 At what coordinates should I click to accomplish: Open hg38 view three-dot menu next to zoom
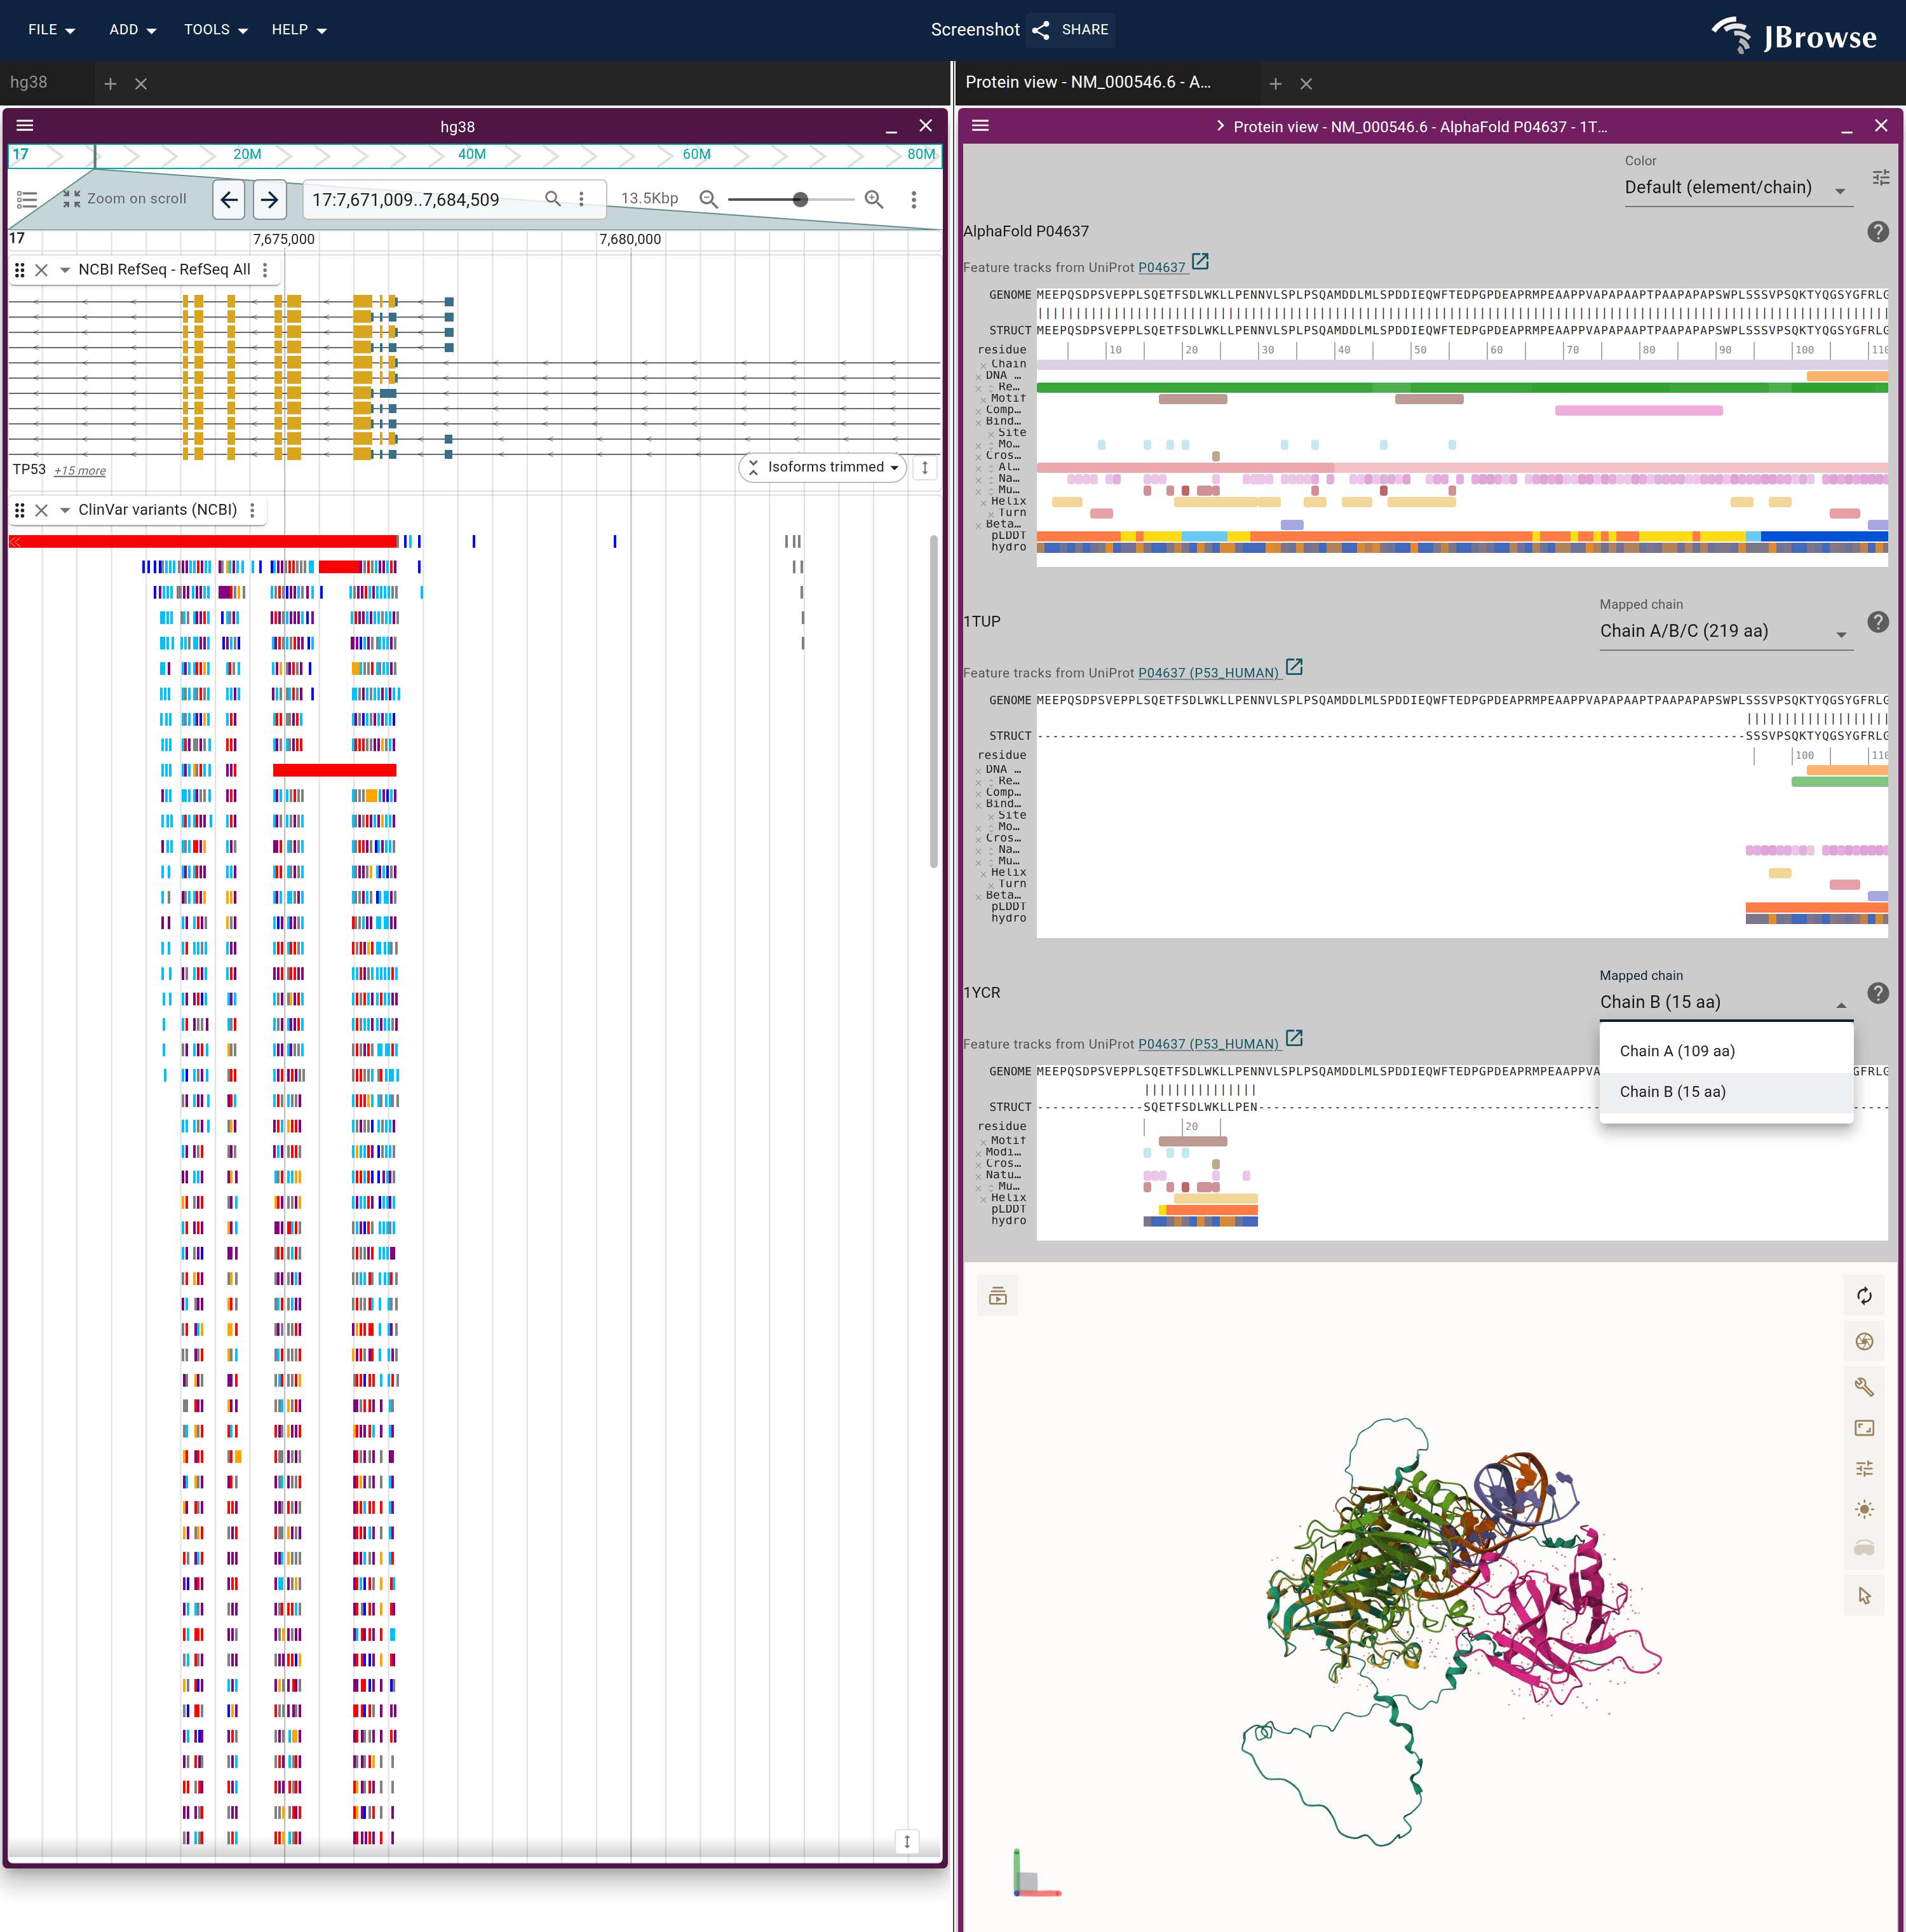(x=914, y=199)
